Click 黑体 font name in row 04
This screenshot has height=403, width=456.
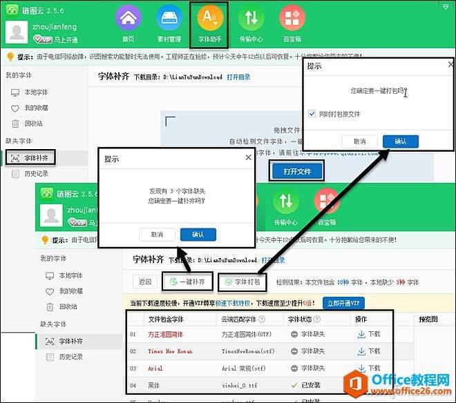154,385
